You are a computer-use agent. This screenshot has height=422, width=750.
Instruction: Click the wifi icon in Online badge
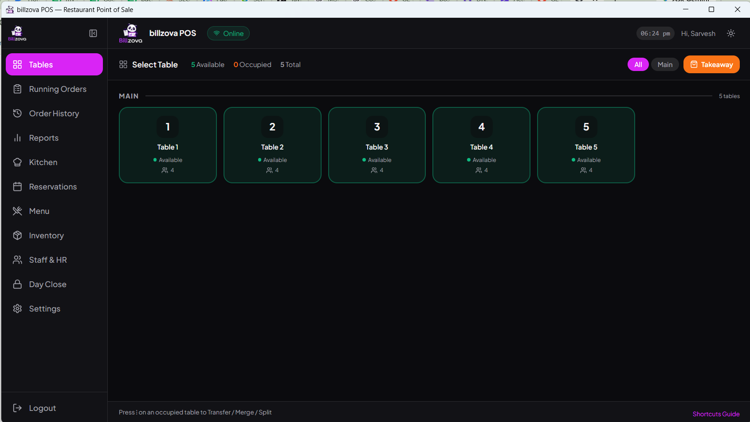coord(216,33)
